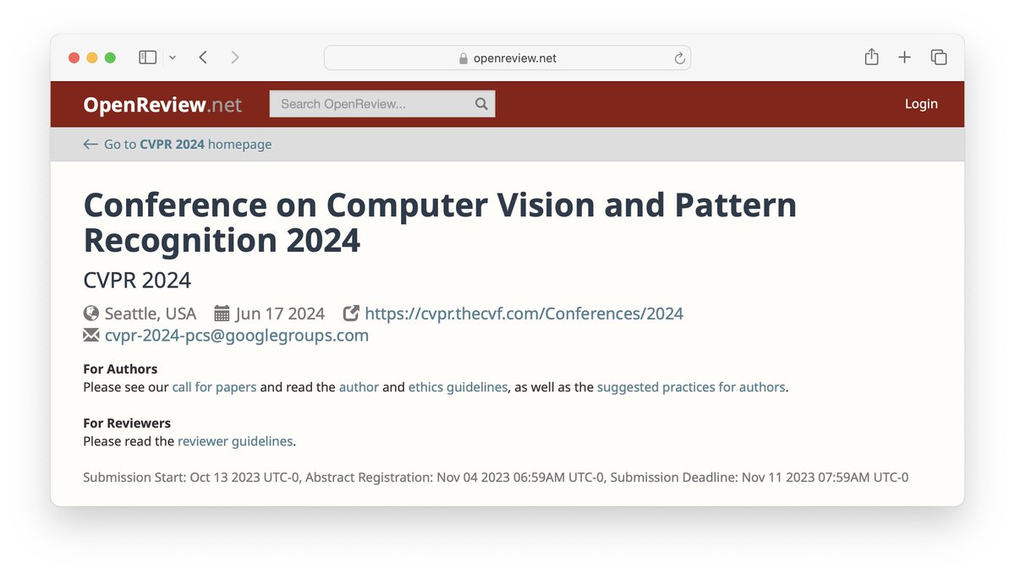This screenshot has width=1015, height=573.
Task: Minimize the window with yellow button
Action: [92, 57]
